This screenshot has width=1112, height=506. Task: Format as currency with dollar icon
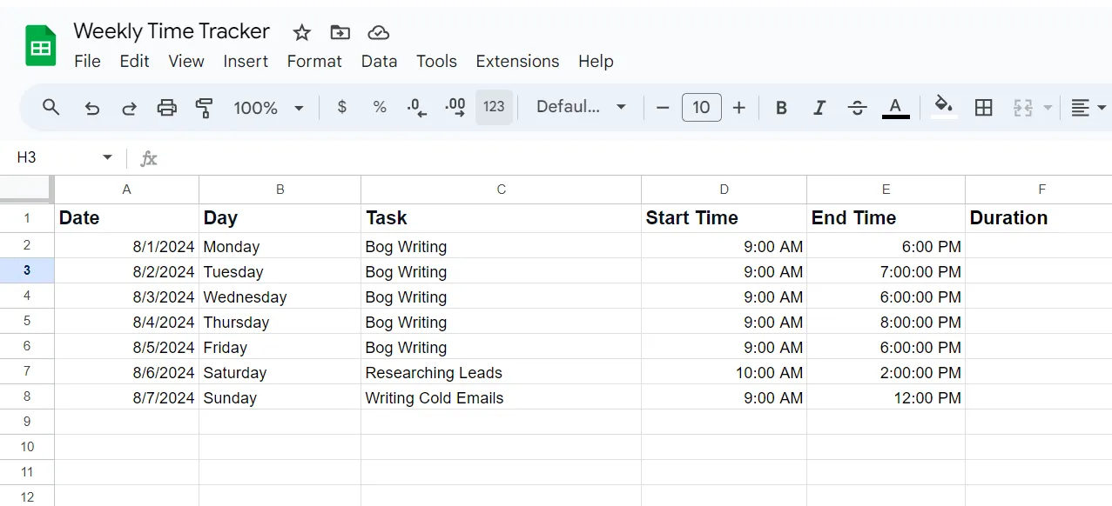tap(341, 107)
